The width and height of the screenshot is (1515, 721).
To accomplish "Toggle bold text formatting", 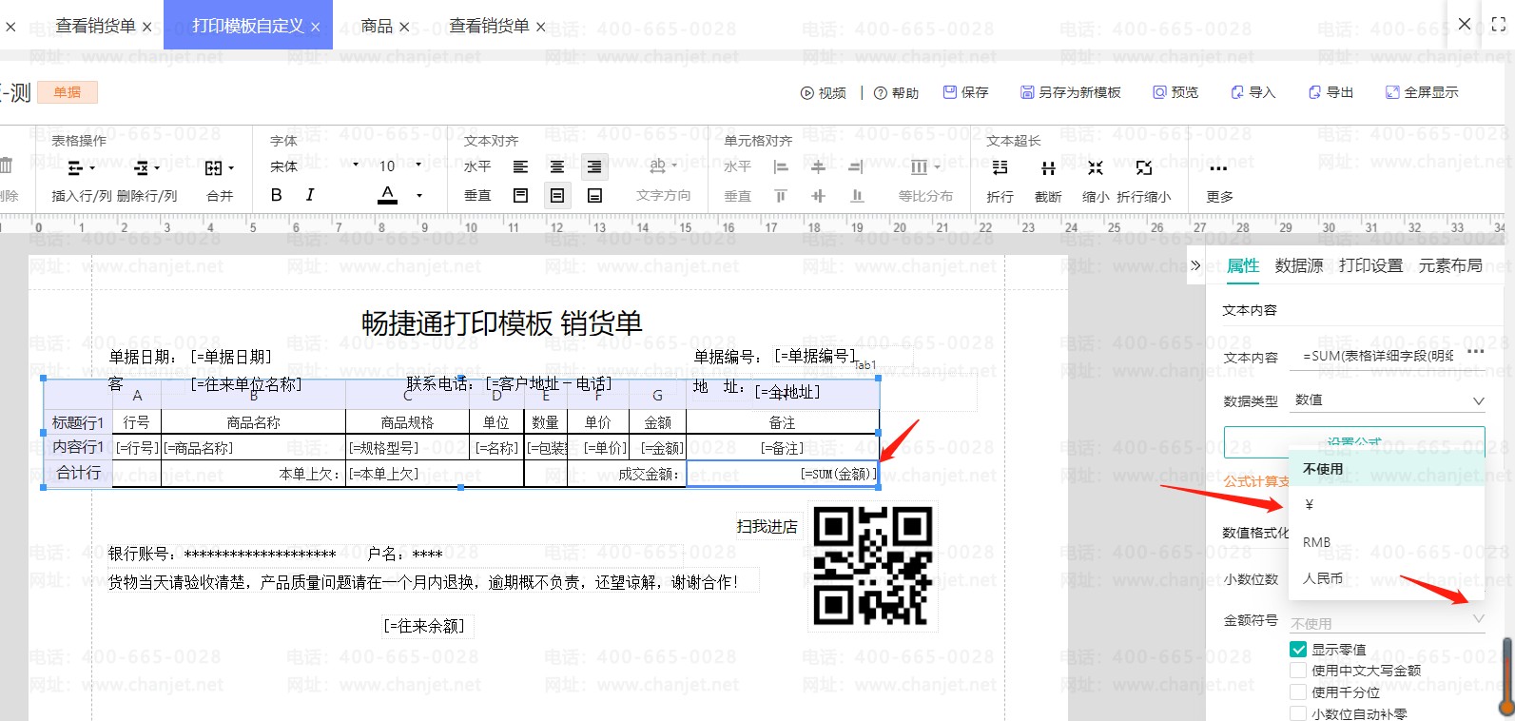I will [276, 195].
